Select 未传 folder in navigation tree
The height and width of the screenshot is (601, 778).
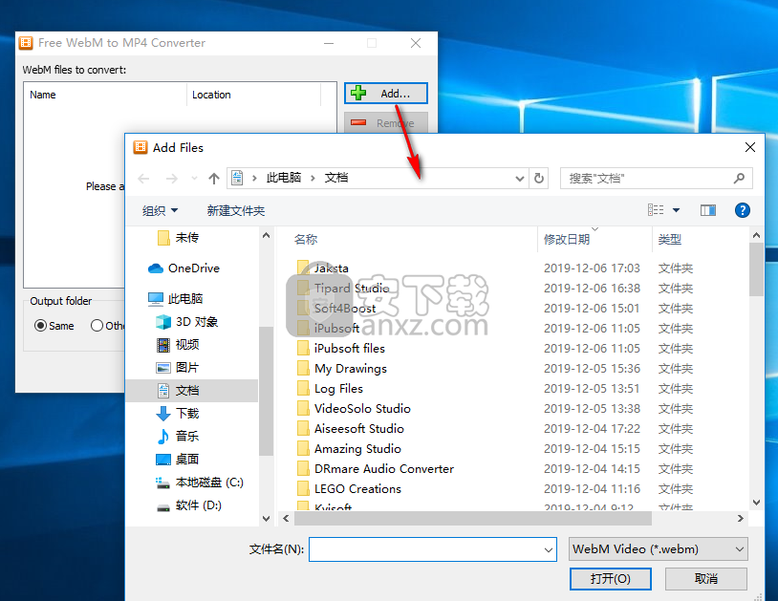[178, 238]
